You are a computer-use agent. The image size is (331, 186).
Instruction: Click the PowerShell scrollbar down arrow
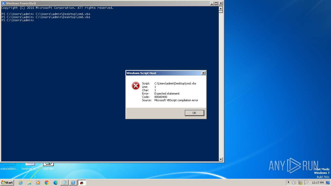[x=221, y=159]
